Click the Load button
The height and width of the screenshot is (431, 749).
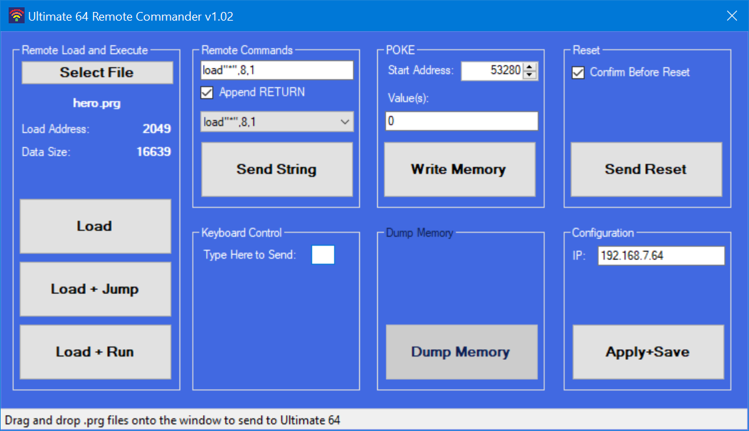[x=96, y=226]
